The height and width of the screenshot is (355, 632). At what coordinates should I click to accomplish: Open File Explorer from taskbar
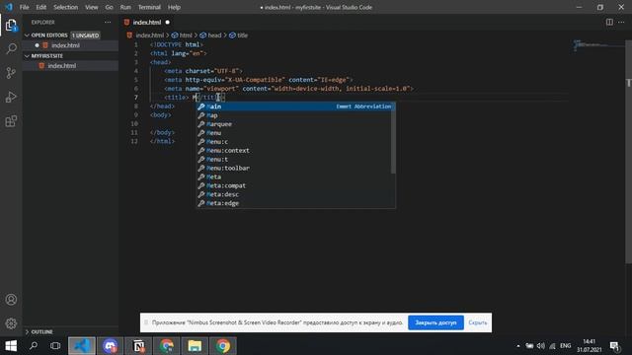(195, 346)
